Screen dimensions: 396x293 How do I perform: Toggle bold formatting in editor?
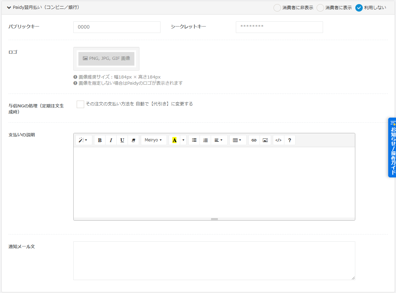click(100, 140)
